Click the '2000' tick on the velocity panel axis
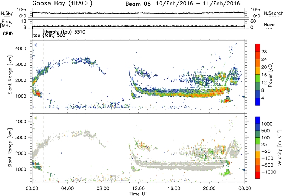Screen dimensions: 283x196 [21, 153]
